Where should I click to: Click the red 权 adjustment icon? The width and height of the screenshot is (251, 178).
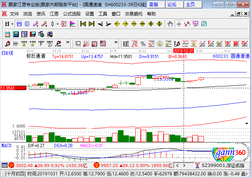[64, 24]
